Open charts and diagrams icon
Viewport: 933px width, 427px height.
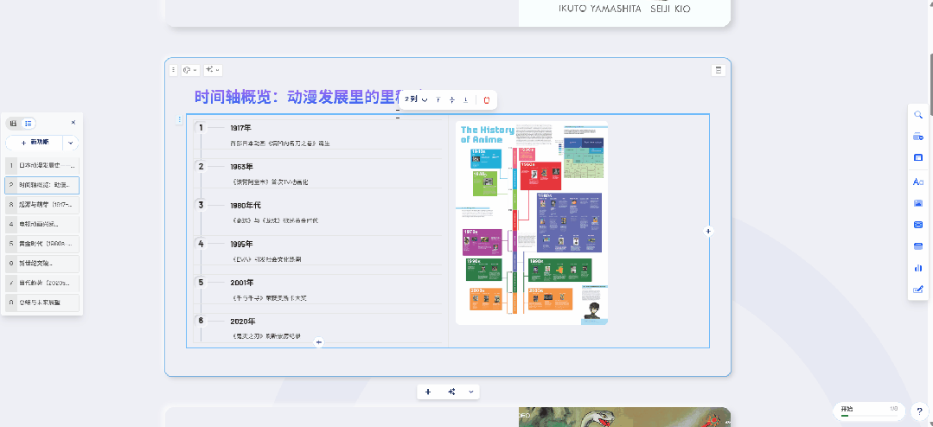pos(918,268)
